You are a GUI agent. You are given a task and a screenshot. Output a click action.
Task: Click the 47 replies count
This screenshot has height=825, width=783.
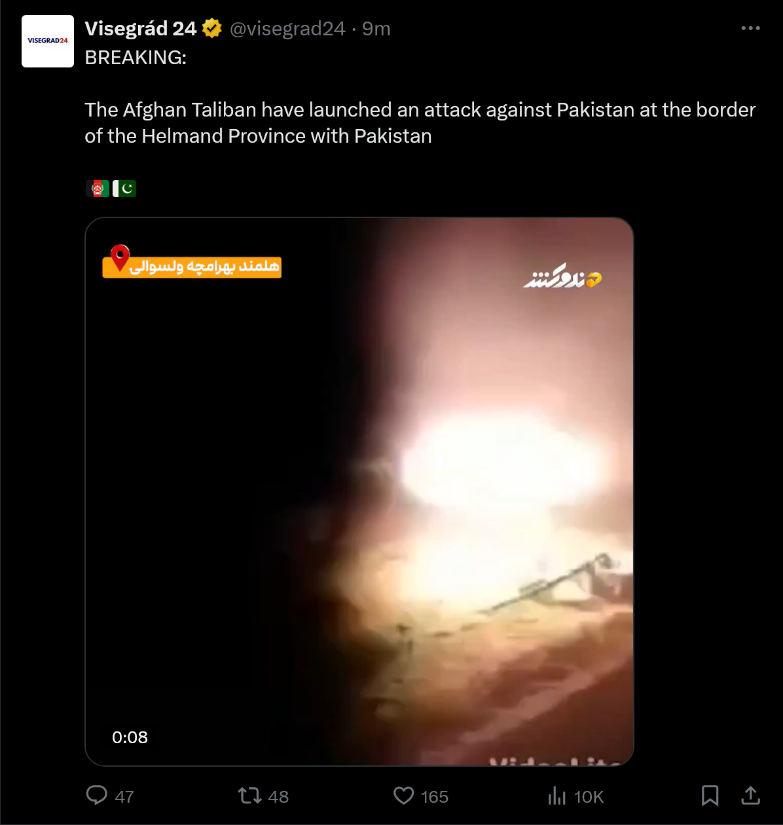[x=124, y=797]
